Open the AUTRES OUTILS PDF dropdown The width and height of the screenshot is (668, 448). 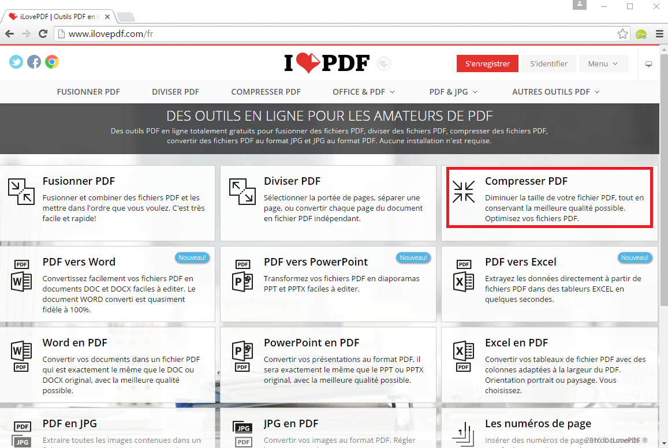pyautogui.click(x=555, y=92)
